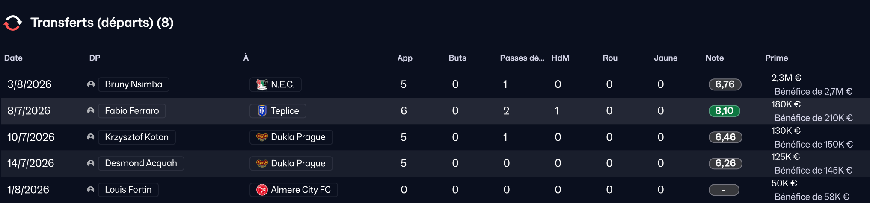Click the Almere City FC crest

coord(262,190)
